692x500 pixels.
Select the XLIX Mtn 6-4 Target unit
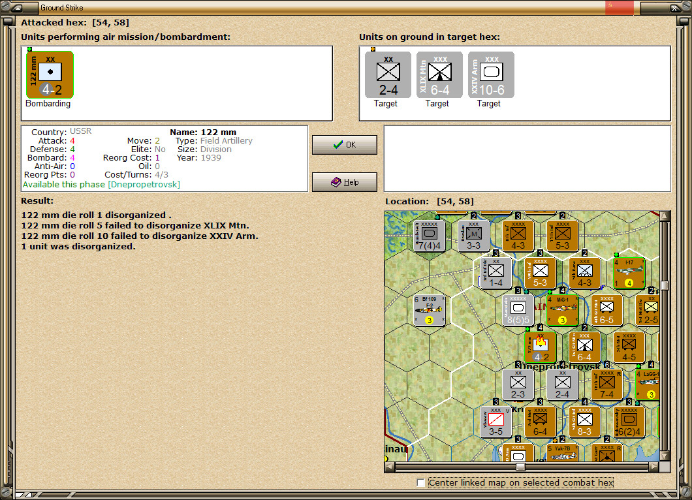click(x=439, y=74)
